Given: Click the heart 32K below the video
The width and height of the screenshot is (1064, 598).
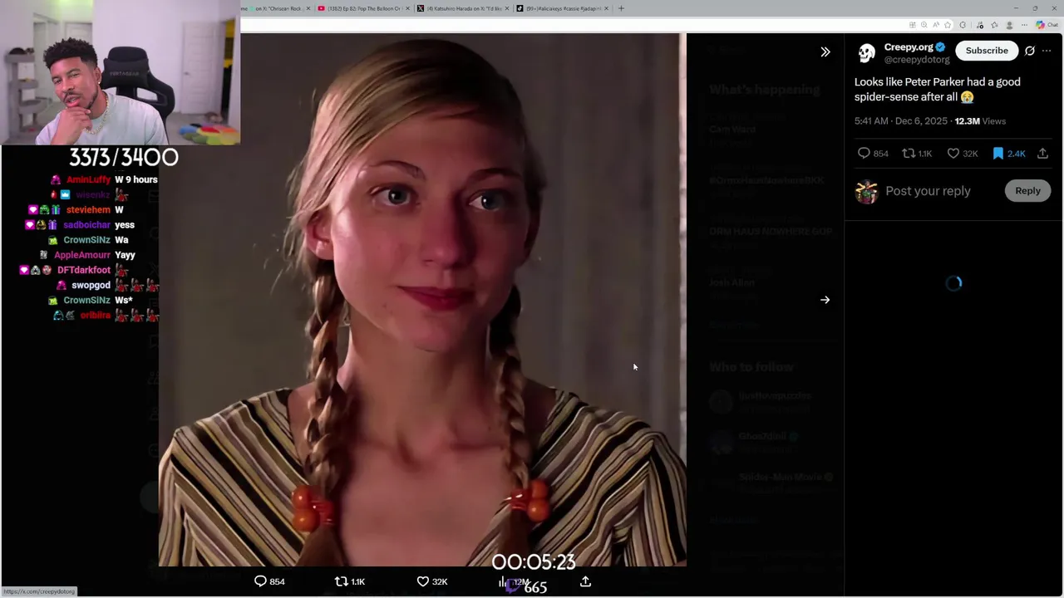Looking at the screenshot, I should tap(431, 581).
